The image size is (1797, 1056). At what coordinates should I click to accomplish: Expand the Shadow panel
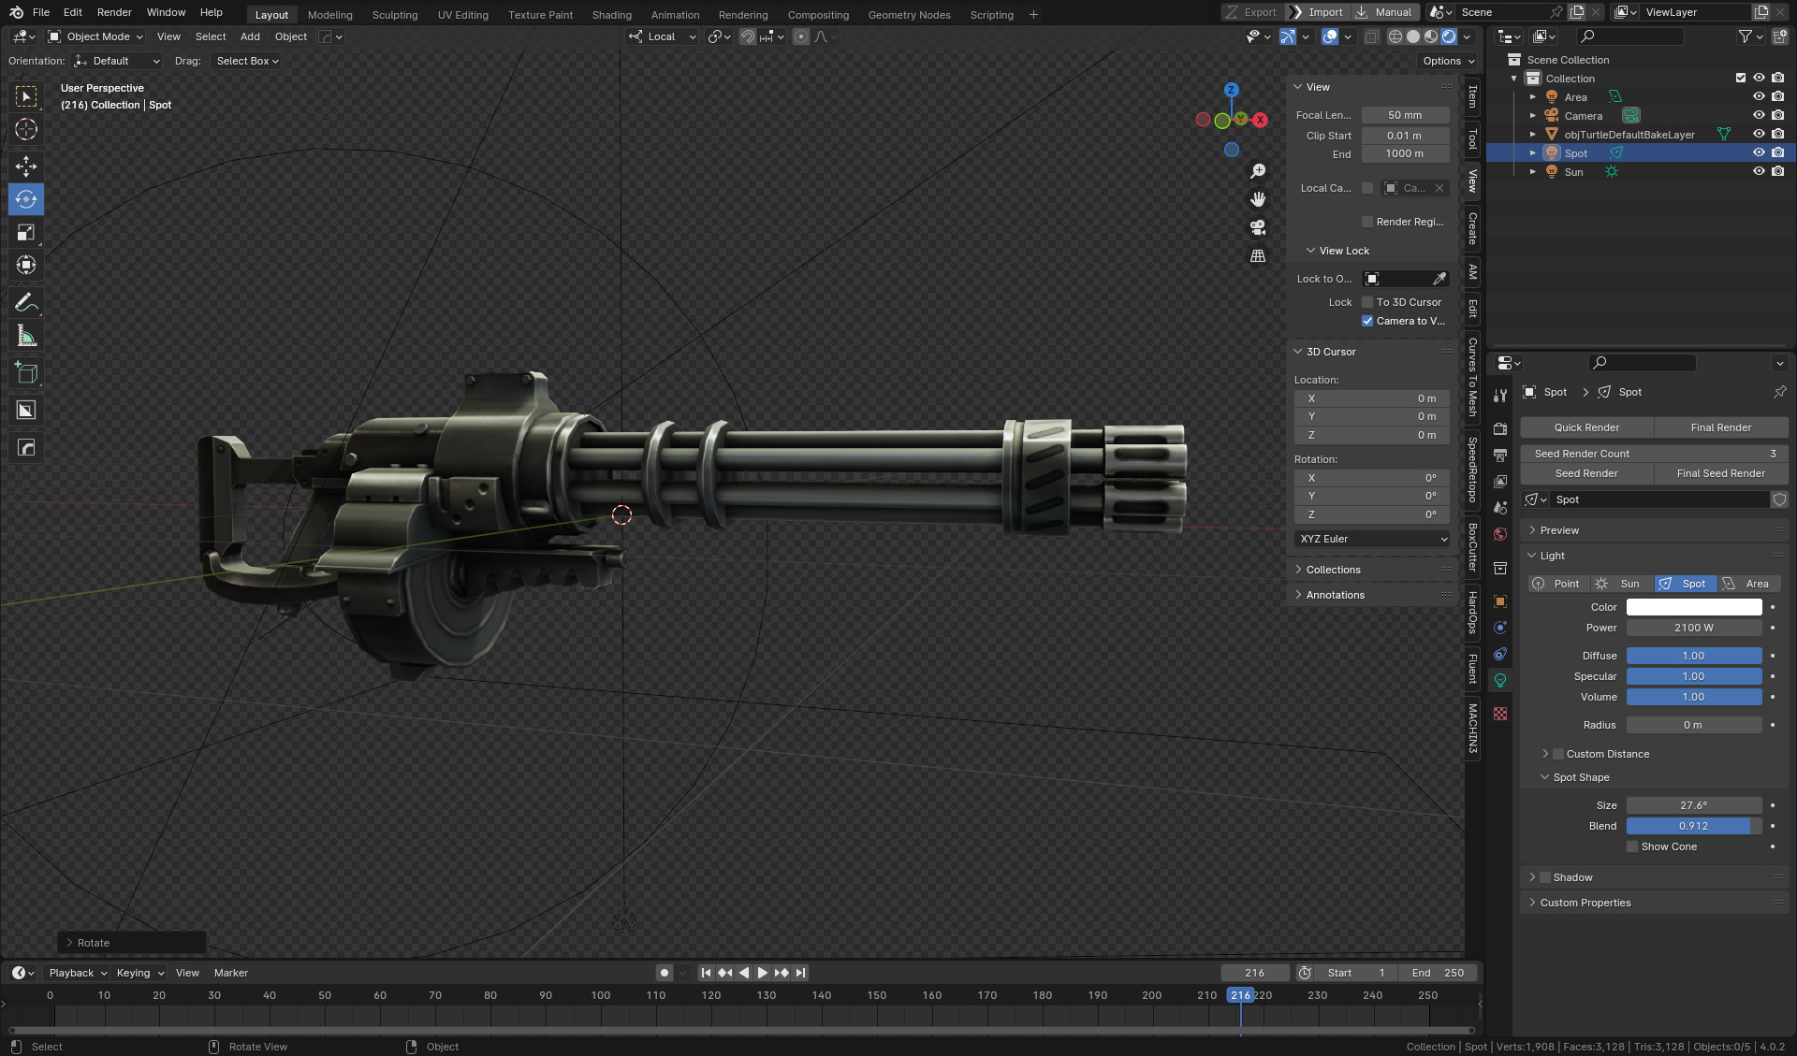1572,877
